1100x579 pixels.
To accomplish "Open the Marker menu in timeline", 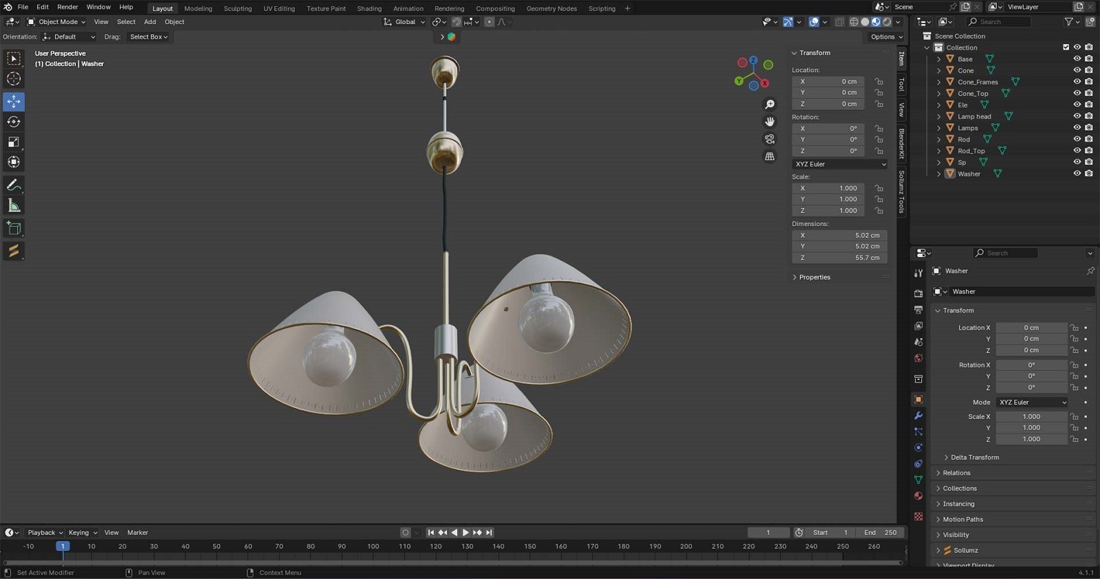I will click(x=137, y=532).
